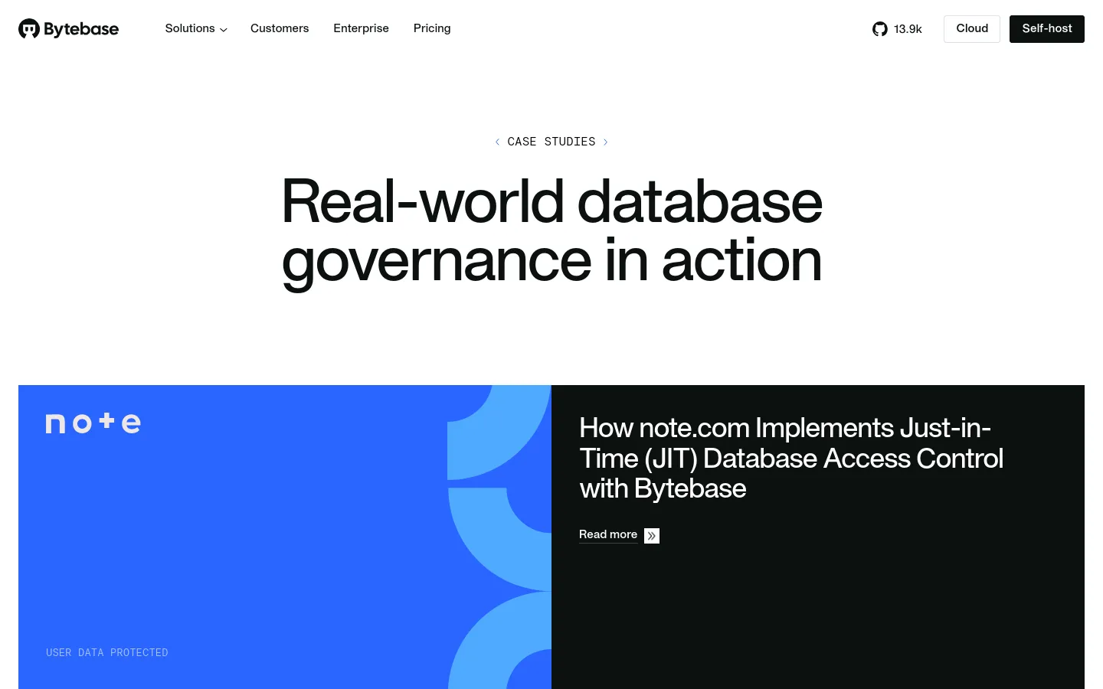The width and height of the screenshot is (1103, 689).
Task: Click the USER DATA PROTECTED tag
Action: (107, 652)
